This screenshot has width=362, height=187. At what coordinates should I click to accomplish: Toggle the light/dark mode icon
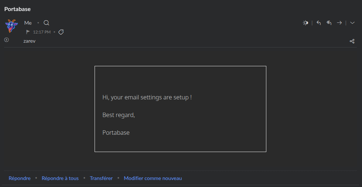(305, 23)
